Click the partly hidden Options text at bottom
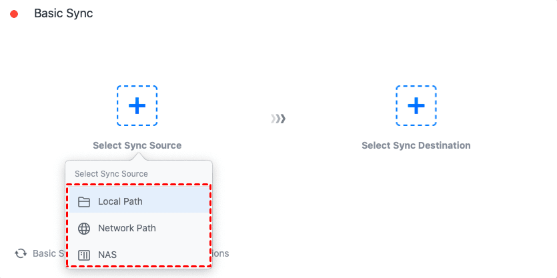 (221, 253)
